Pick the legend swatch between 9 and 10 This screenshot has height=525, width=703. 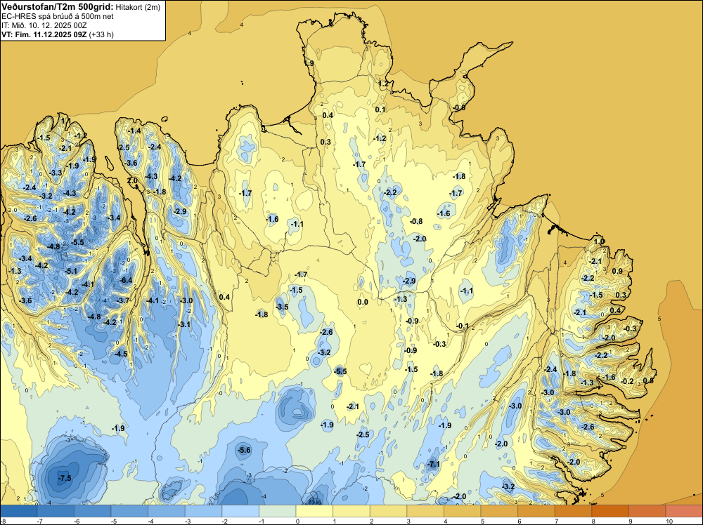coord(647,511)
